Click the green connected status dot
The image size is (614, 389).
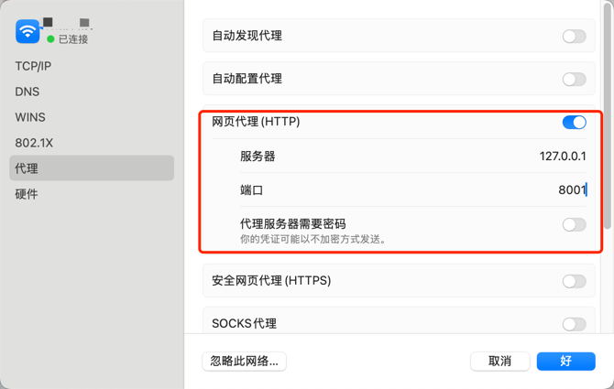click(x=51, y=39)
